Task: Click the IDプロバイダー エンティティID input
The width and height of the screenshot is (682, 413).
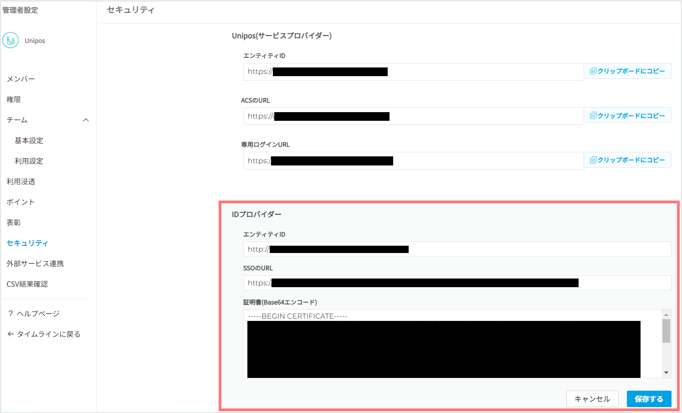Action: pyautogui.click(x=457, y=249)
